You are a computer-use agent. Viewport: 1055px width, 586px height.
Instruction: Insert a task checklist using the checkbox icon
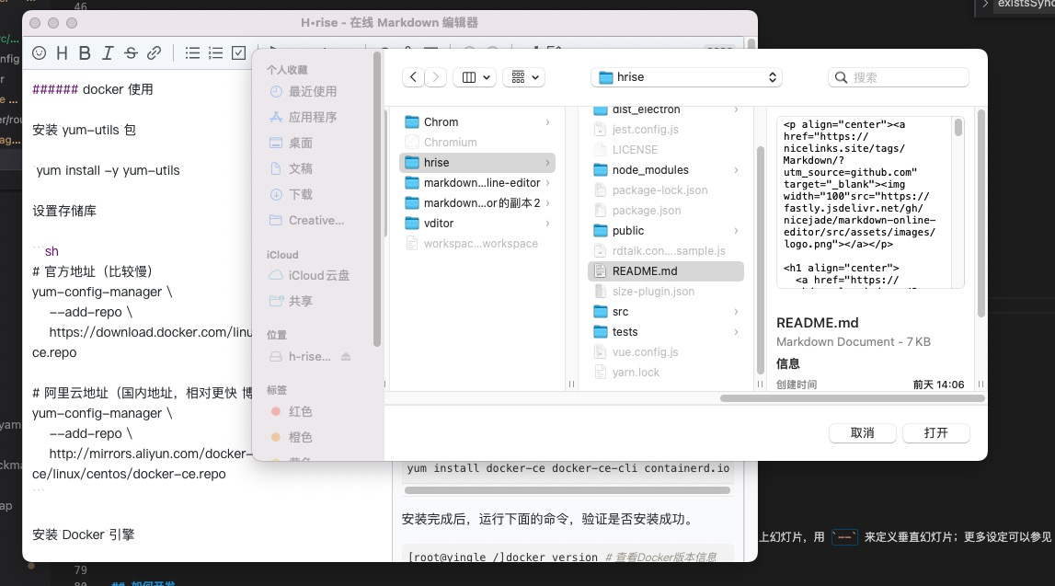(236, 53)
